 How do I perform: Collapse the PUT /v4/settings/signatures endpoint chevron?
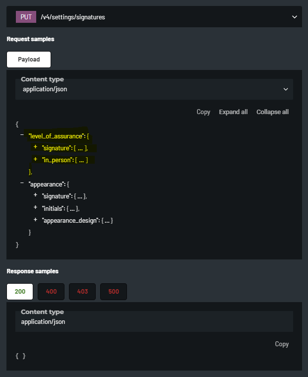click(x=295, y=17)
